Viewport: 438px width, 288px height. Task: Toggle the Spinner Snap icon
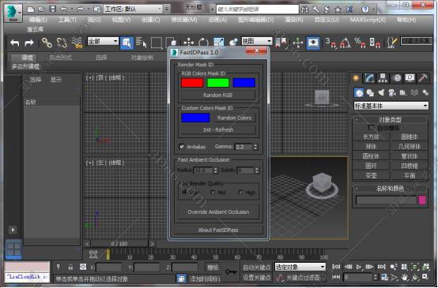375,43
